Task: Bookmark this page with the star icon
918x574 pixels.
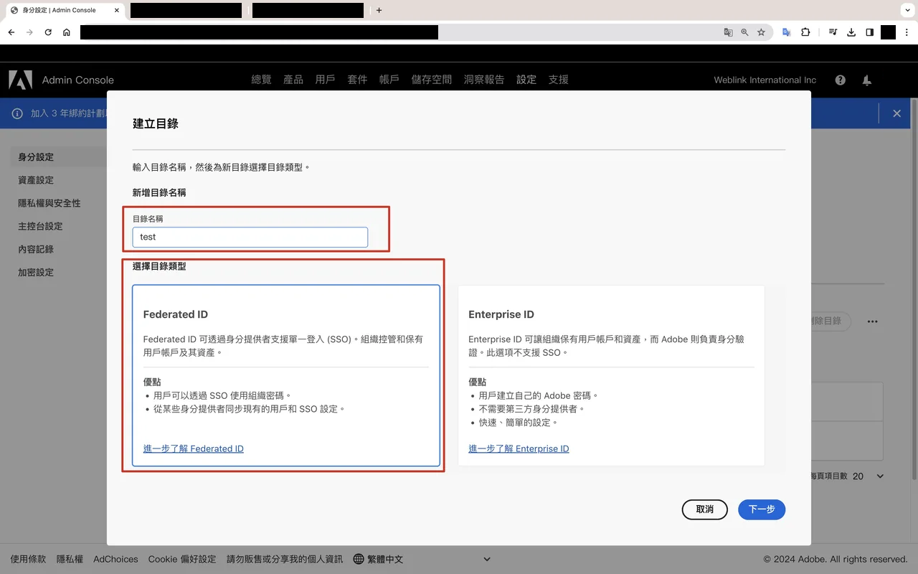Action: pyautogui.click(x=761, y=32)
